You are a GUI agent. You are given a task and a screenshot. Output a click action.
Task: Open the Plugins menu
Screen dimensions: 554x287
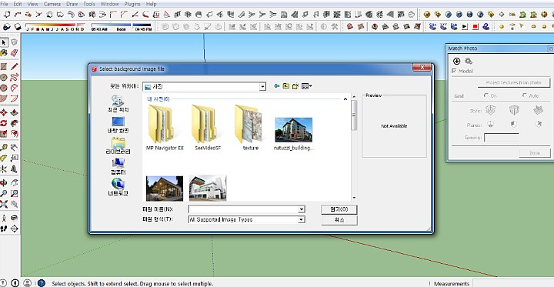(x=132, y=4)
